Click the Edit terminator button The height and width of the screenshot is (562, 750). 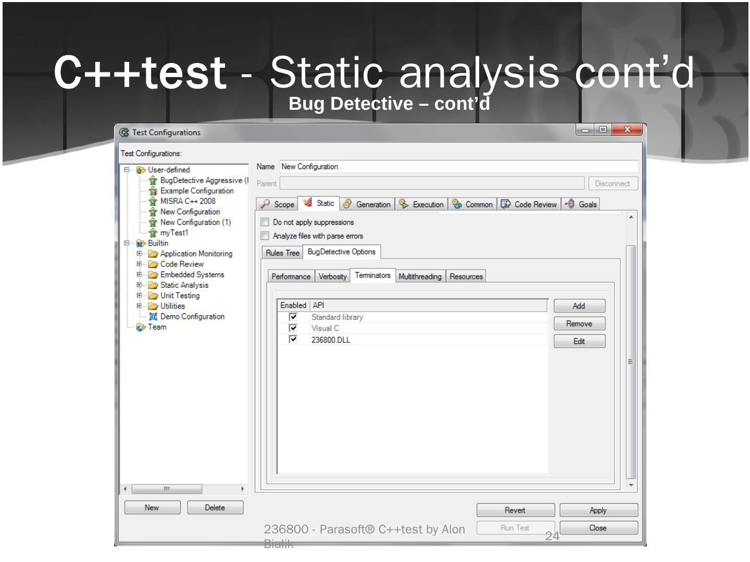[579, 341]
